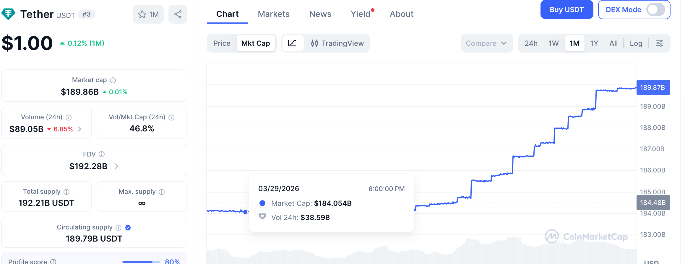
Task: Click the Max. supply info icon
Action: (162, 192)
